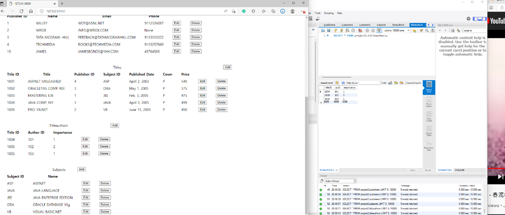
Task: Edit the MASTERING EJB title row
Action: pyautogui.click(x=203, y=96)
